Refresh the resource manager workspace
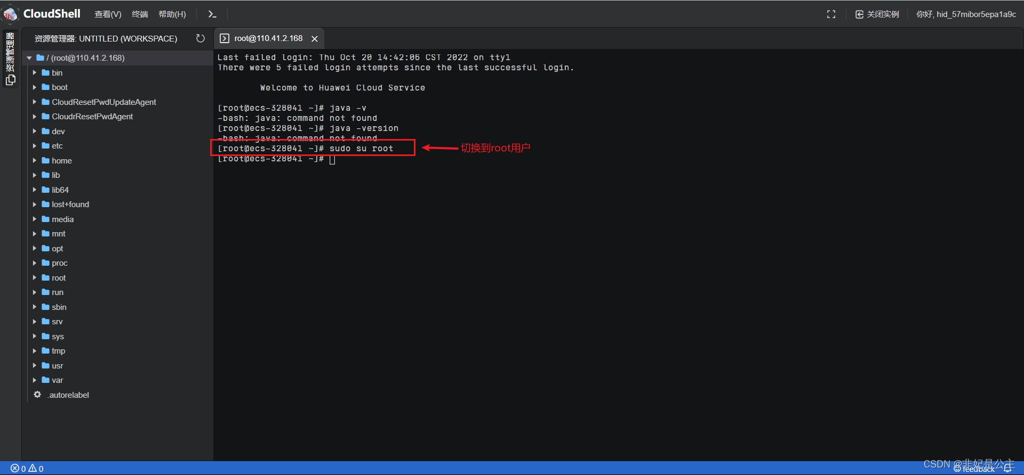 (x=200, y=38)
